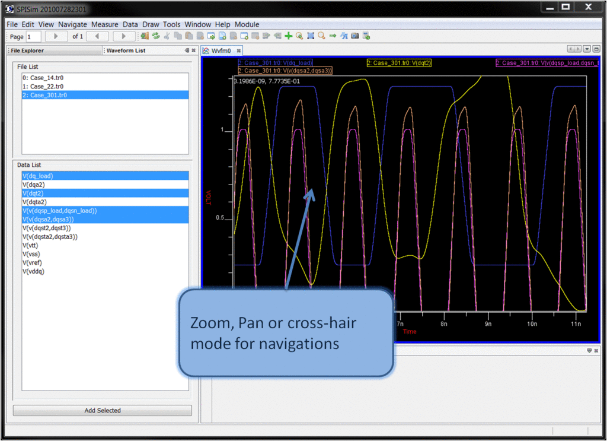Click the camera snapshot icon
607x441 pixels.
354,36
